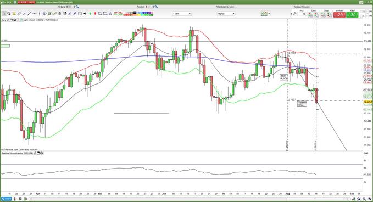
Task: Click the order quantity input field
Action: 302,14
